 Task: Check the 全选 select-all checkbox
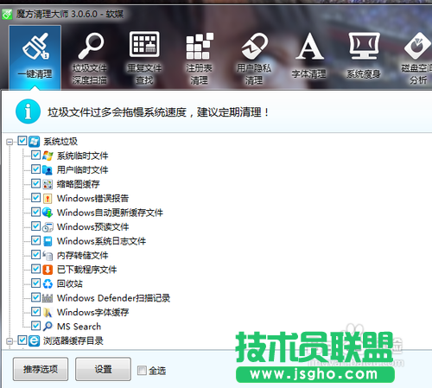[142, 370]
